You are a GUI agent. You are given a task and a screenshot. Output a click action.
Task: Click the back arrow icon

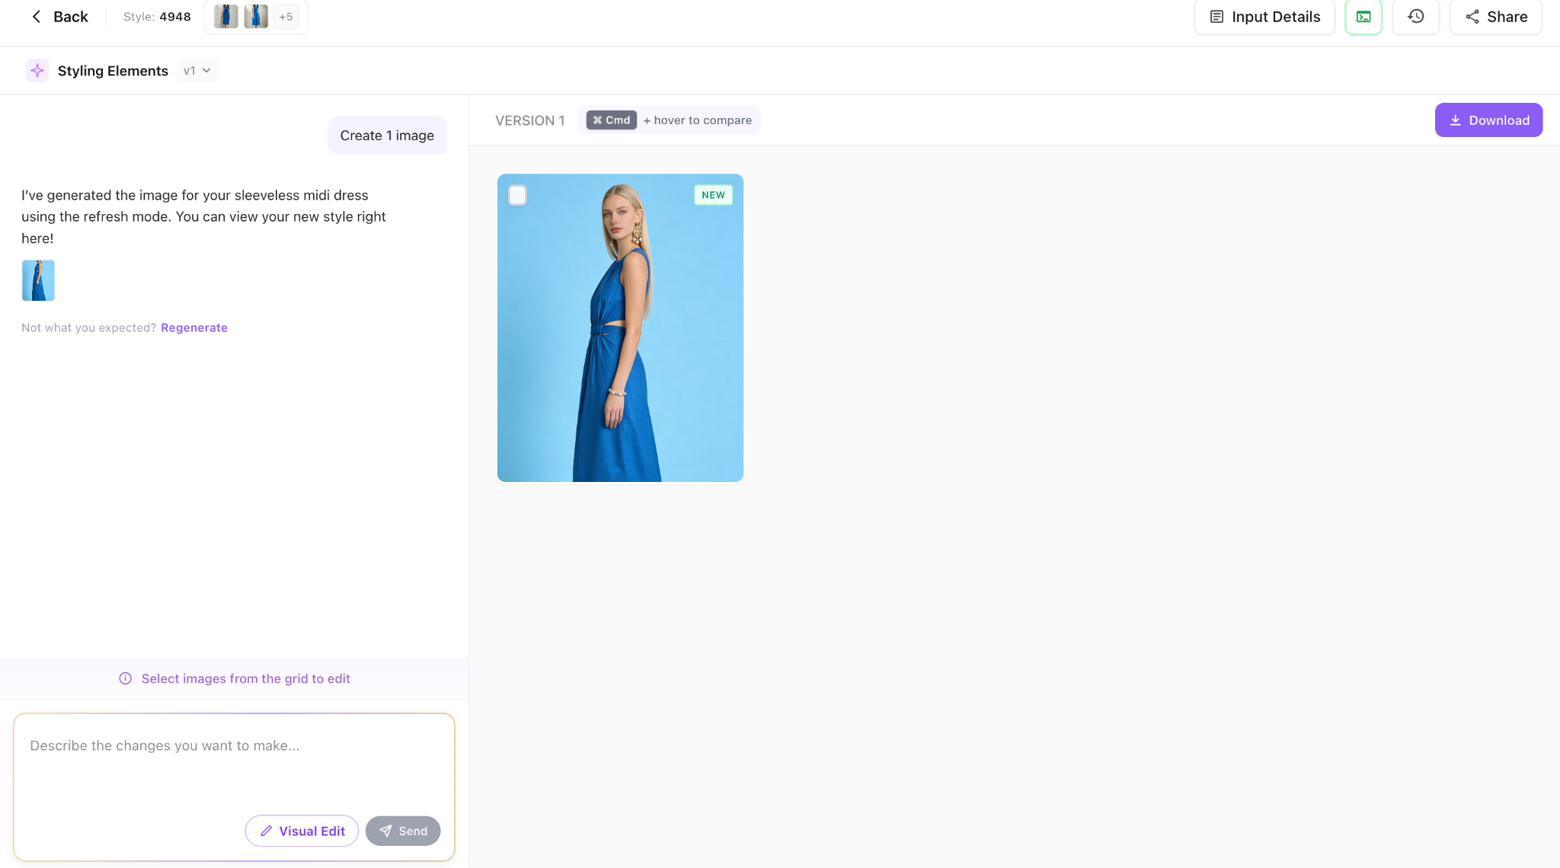click(37, 17)
